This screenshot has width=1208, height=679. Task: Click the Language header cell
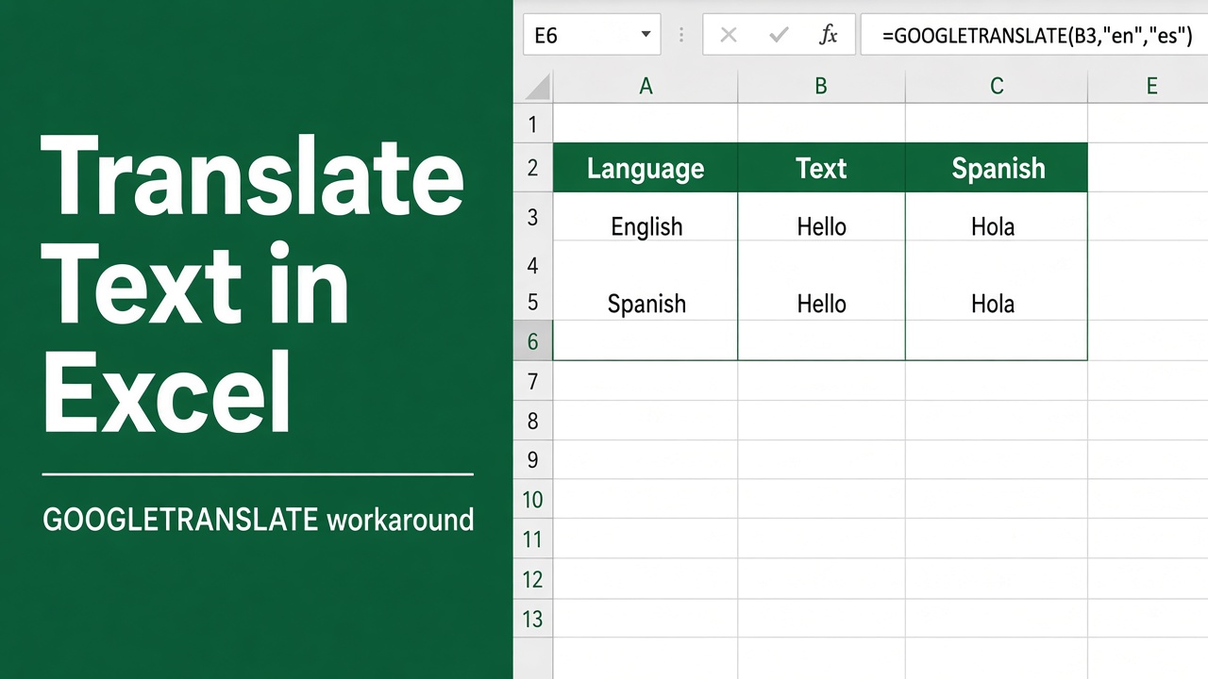(x=646, y=168)
